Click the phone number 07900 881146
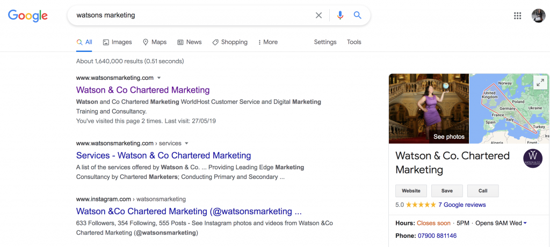 pos(437,236)
